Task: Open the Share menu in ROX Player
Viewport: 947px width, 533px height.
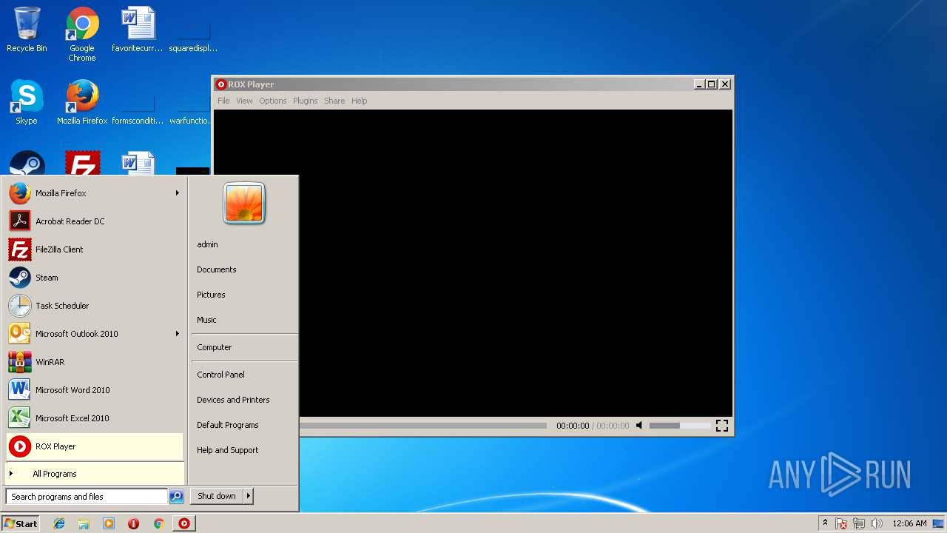Action: tap(334, 101)
